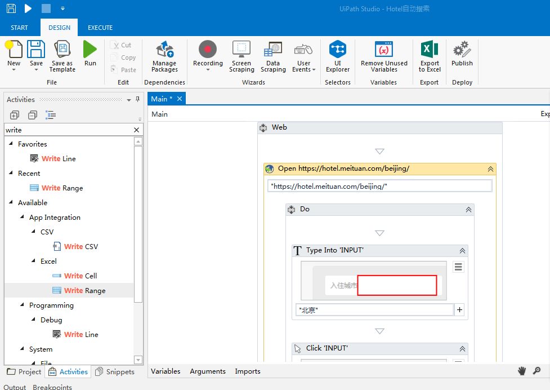
Task: Click the Type Into target screenshot thumbnail
Action: 374,281
